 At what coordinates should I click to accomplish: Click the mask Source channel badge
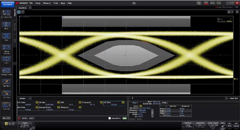pos(141,106)
